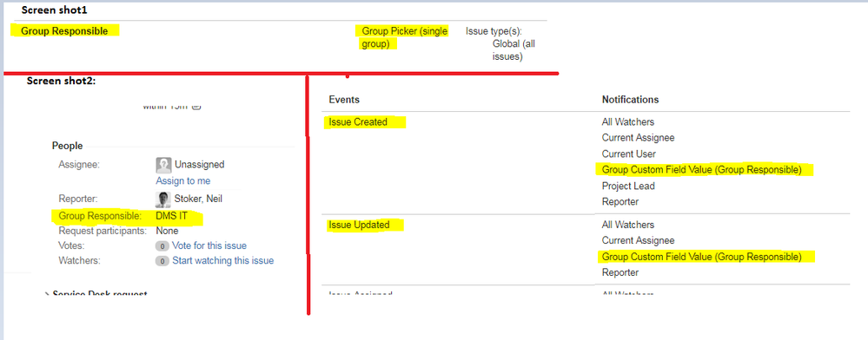The height and width of the screenshot is (340, 868).
Task: Click 'Current Assignee' under Issue Created
Action: [639, 138]
